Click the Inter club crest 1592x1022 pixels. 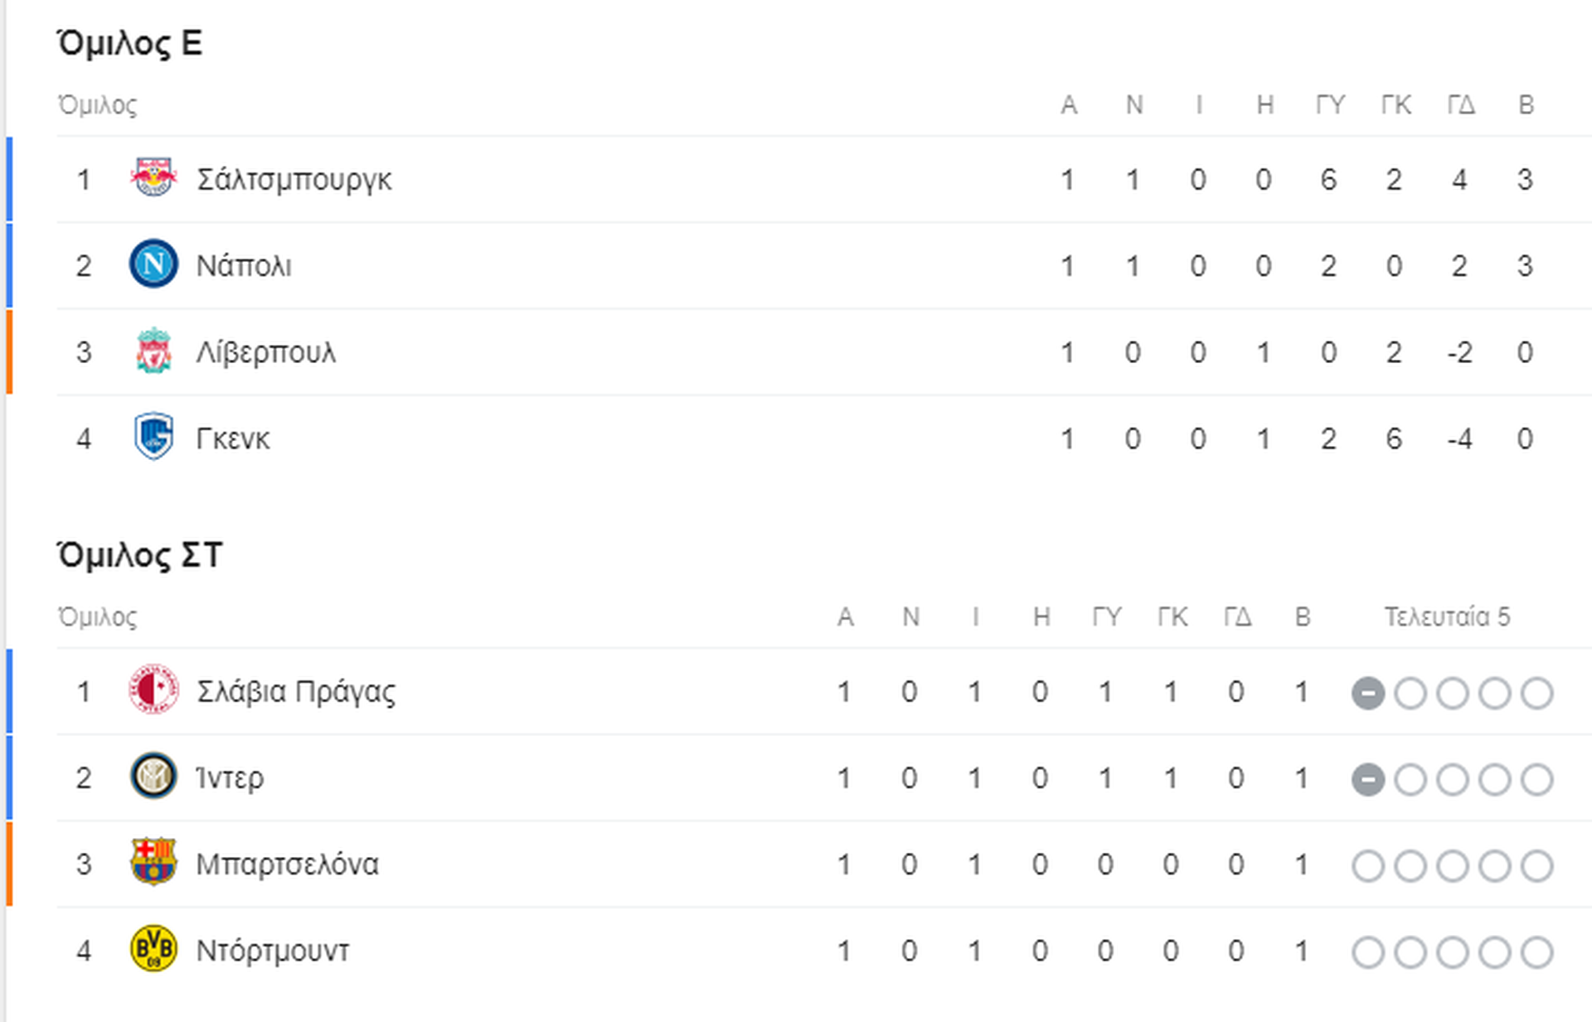pyautogui.click(x=153, y=777)
